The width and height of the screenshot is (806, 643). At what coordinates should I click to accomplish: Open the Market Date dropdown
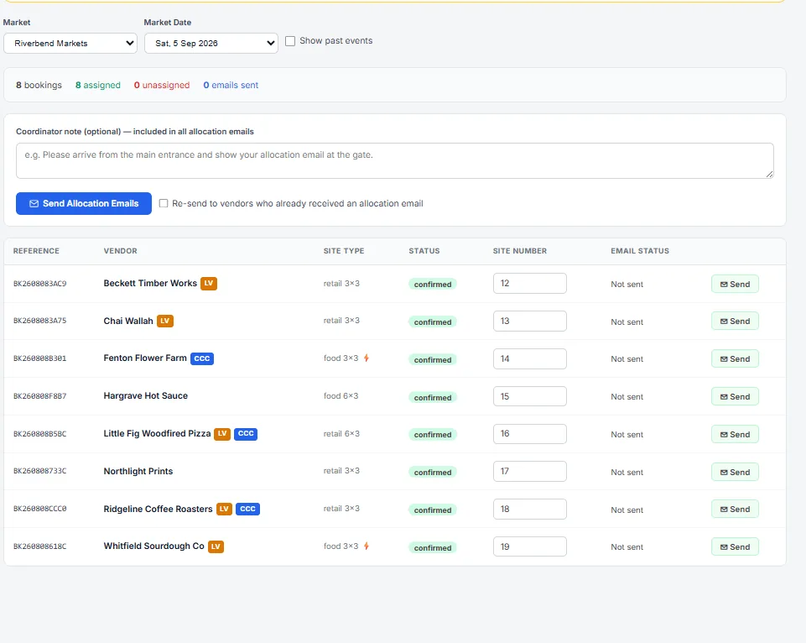(211, 43)
